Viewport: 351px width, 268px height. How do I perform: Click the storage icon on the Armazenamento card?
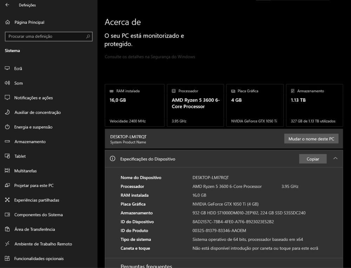pos(293,91)
